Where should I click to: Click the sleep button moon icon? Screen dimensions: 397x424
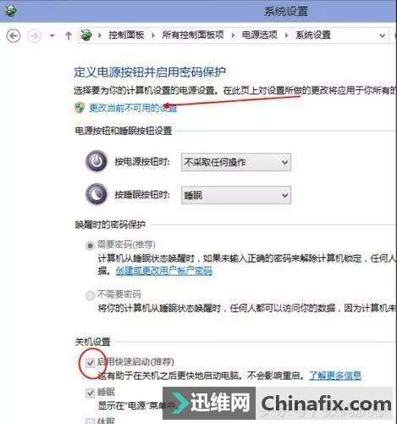pyautogui.click(x=96, y=194)
